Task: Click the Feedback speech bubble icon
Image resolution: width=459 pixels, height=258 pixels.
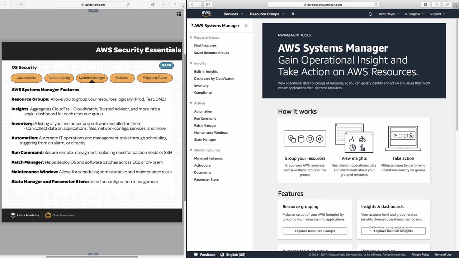Action: point(196,254)
